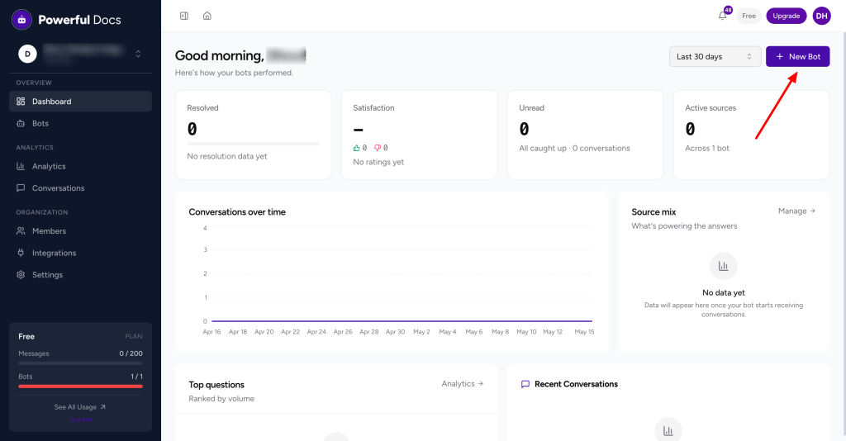Click the Upgrade button in the header
Image resolution: width=846 pixels, height=441 pixels.
click(787, 16)
